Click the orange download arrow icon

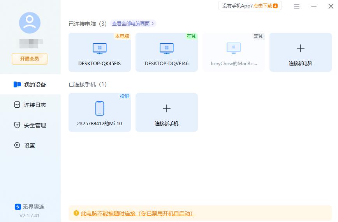[275, 6]
